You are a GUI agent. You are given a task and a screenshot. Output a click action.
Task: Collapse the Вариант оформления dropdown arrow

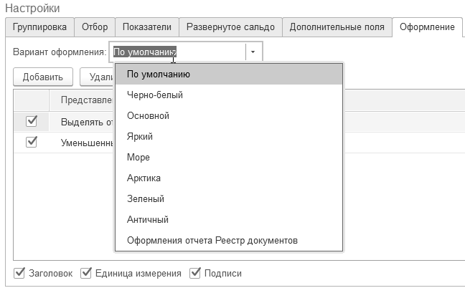[x=254, y=52]
